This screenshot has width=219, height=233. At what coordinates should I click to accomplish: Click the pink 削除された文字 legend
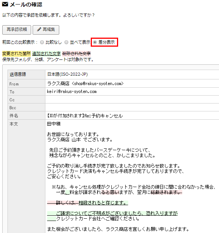coord(76,53)
